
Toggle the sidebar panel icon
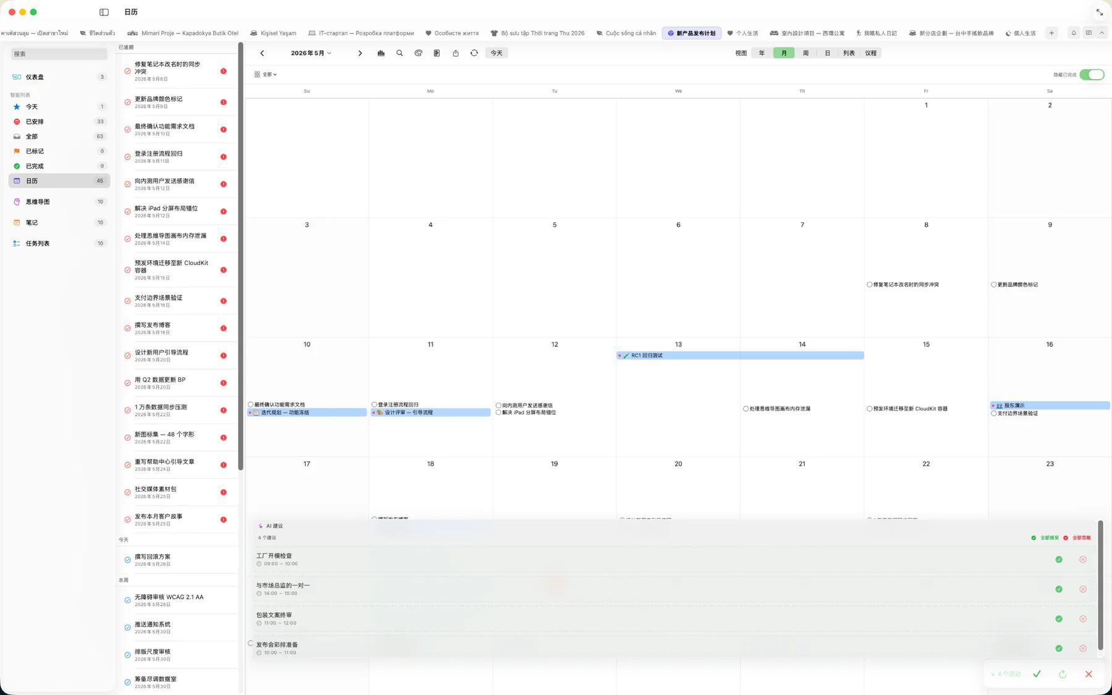tap(104, 12)
